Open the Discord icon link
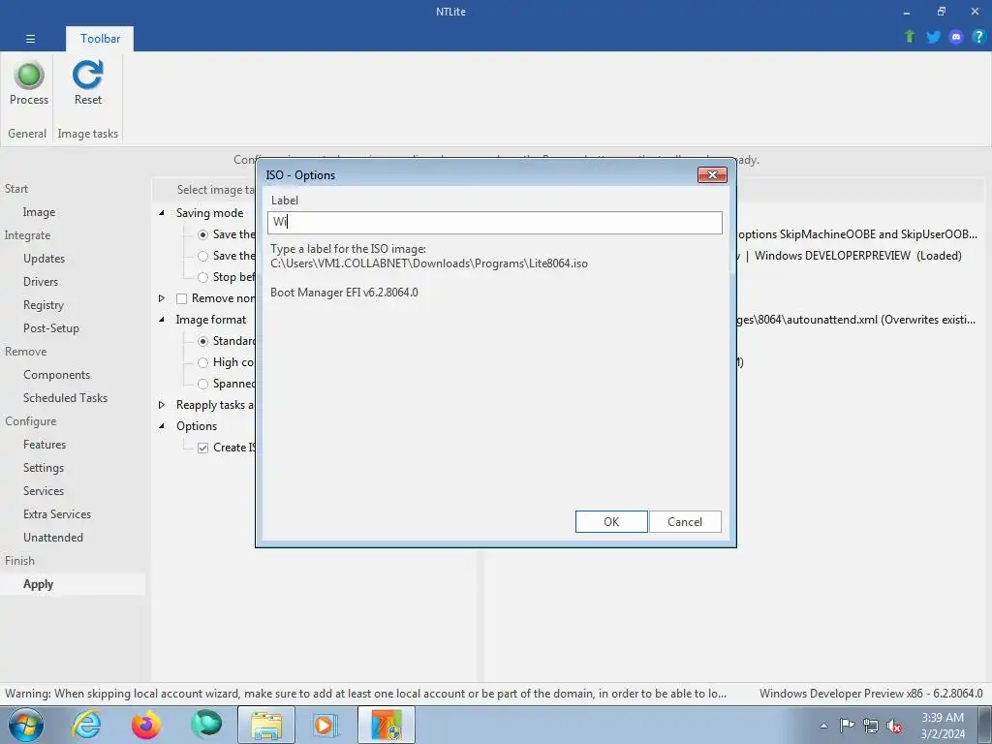992x744 pixels. coord(956,37)
